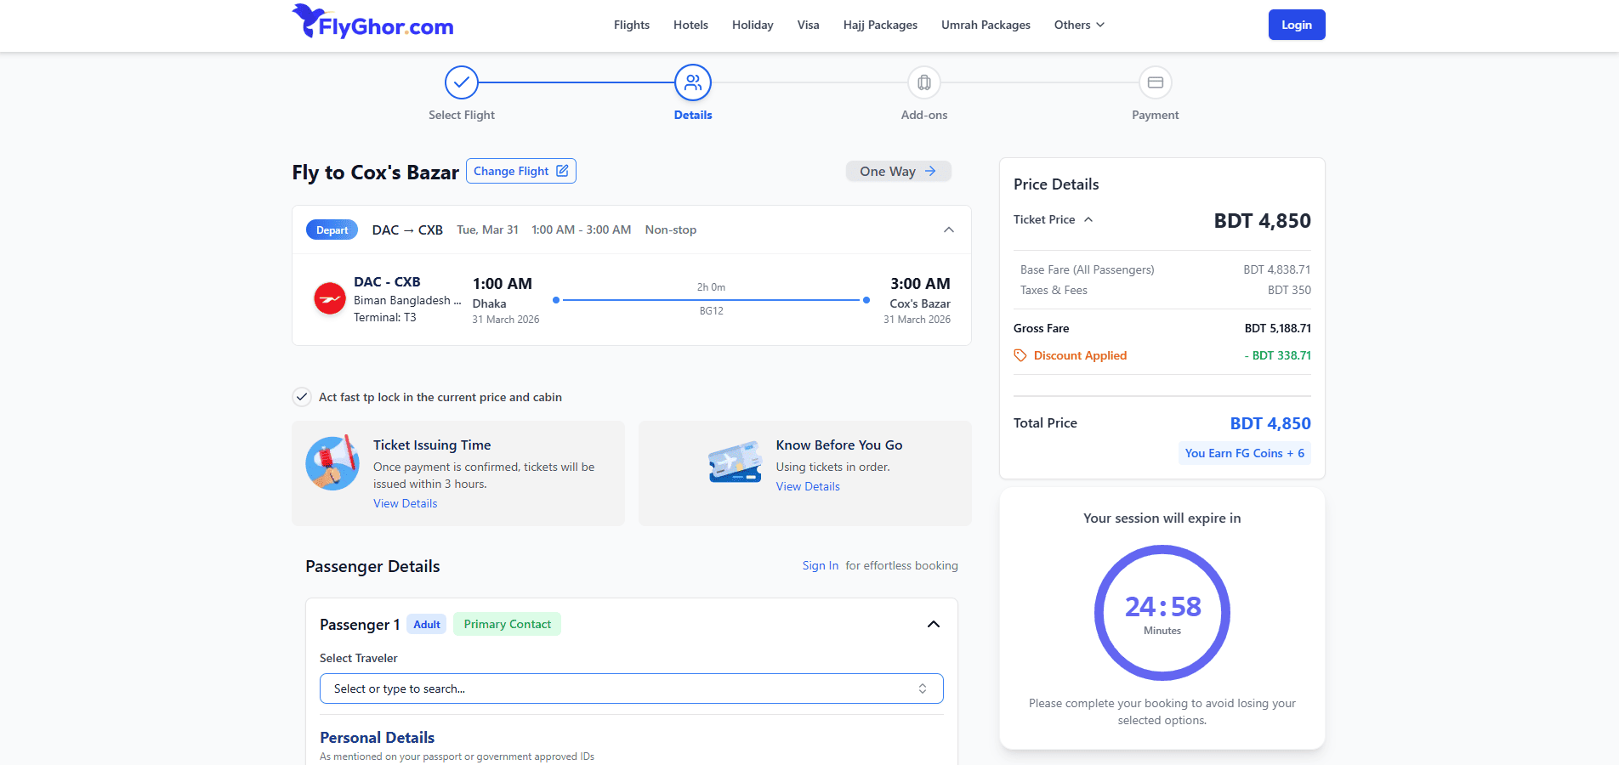1619x765 pixels.
Task: Collapse the DAC to CXB depart flight section
Action: pyautogui.click(x=949, y=229)
